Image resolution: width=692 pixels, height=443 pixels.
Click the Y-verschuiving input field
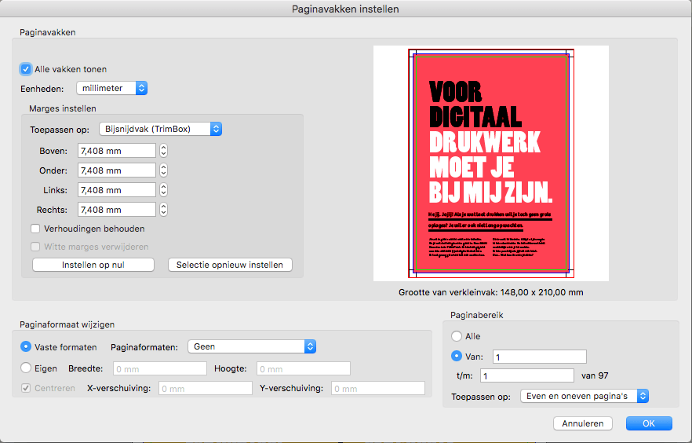(378, 388)
